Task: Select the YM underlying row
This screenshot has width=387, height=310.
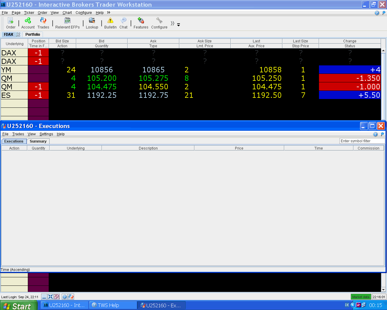Action: [x=14, y=70]
